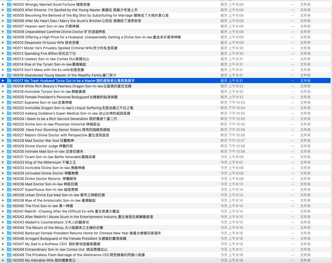
Task: Click the kind label of HD015 row
Action: (x=305, y=70)
